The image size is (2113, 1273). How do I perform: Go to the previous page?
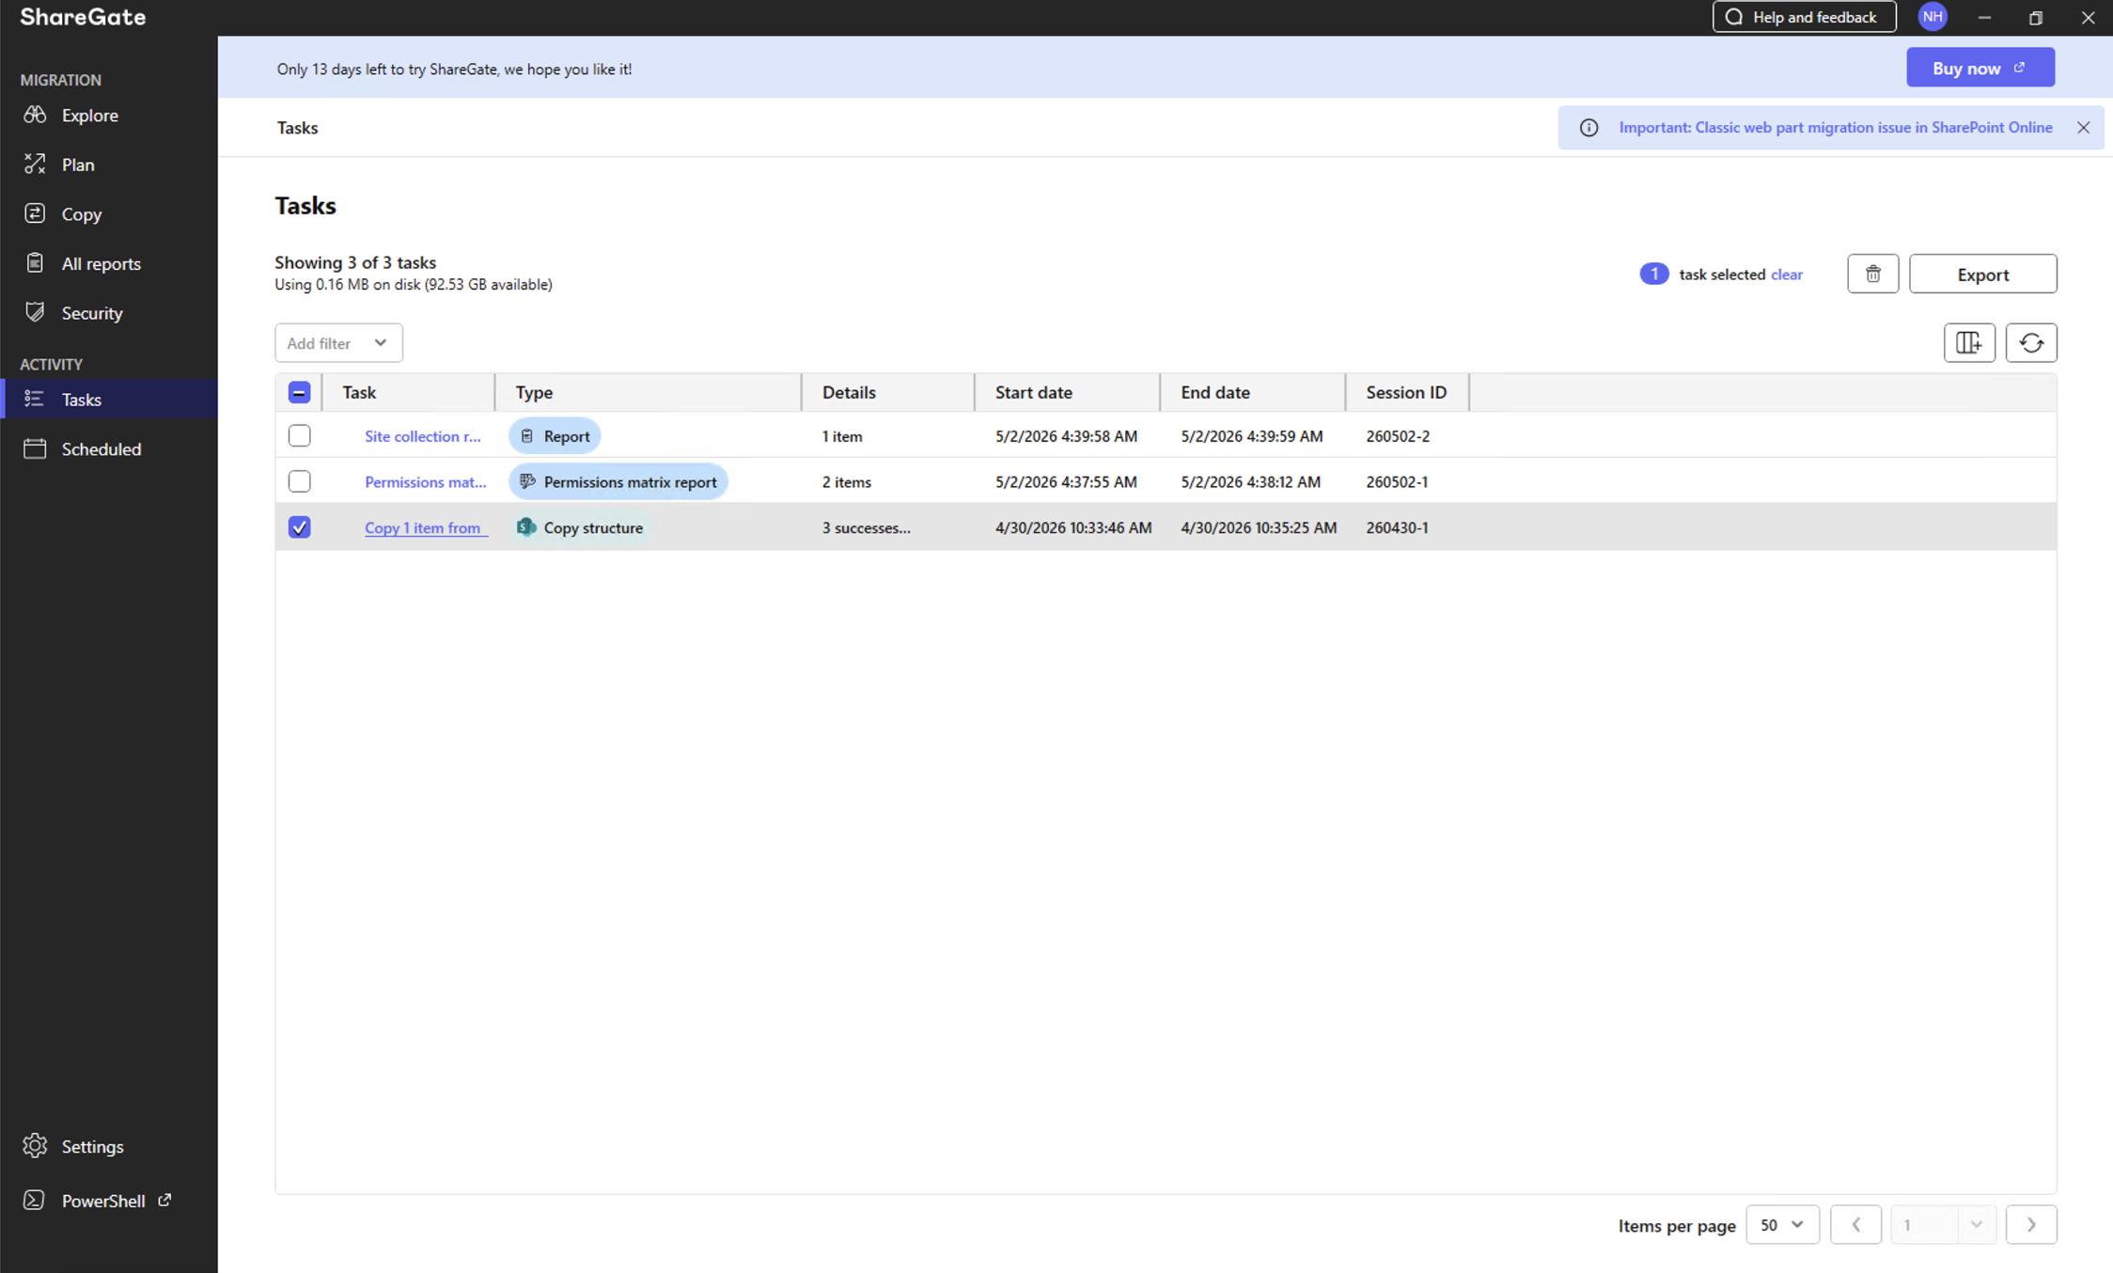pyautogui.click(x=1855, y=1225)
